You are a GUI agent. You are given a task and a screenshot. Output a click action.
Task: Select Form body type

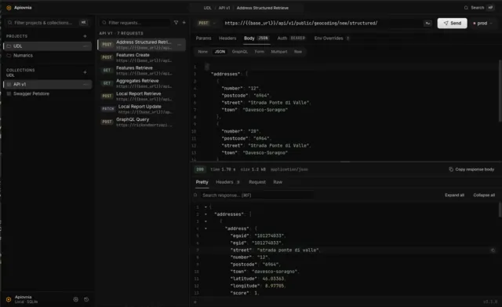click(260, 52)
